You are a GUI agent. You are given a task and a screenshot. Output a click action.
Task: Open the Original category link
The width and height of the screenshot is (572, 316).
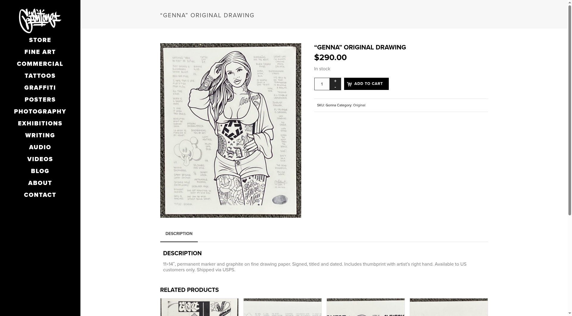click(359, 105)
